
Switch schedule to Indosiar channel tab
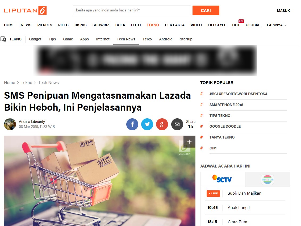click(267, 179)
